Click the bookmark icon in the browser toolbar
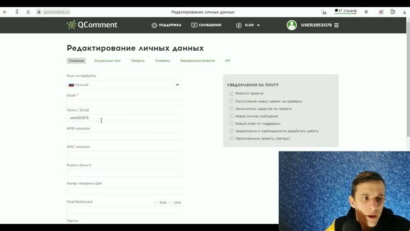Screen dimensions: 410x231 pos(366,12)
